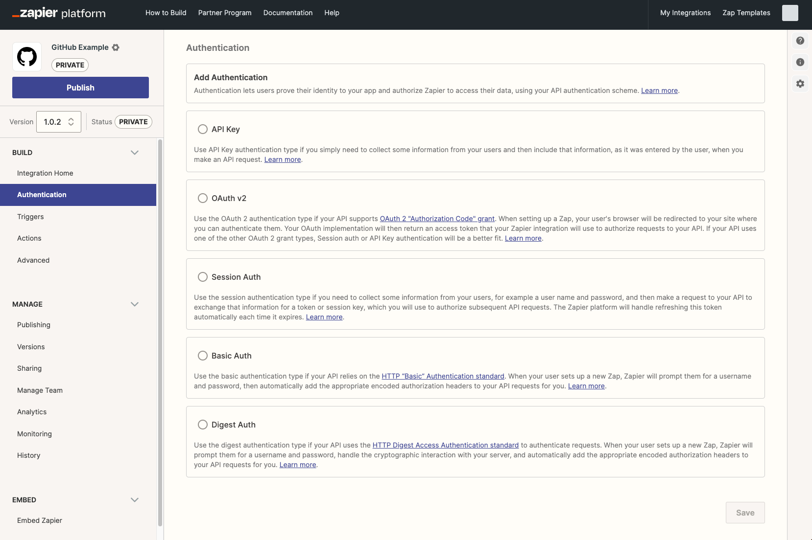Collapse the BUILD section chevron
This screenshot has width=812, height=540.
[x=135, y=153]
